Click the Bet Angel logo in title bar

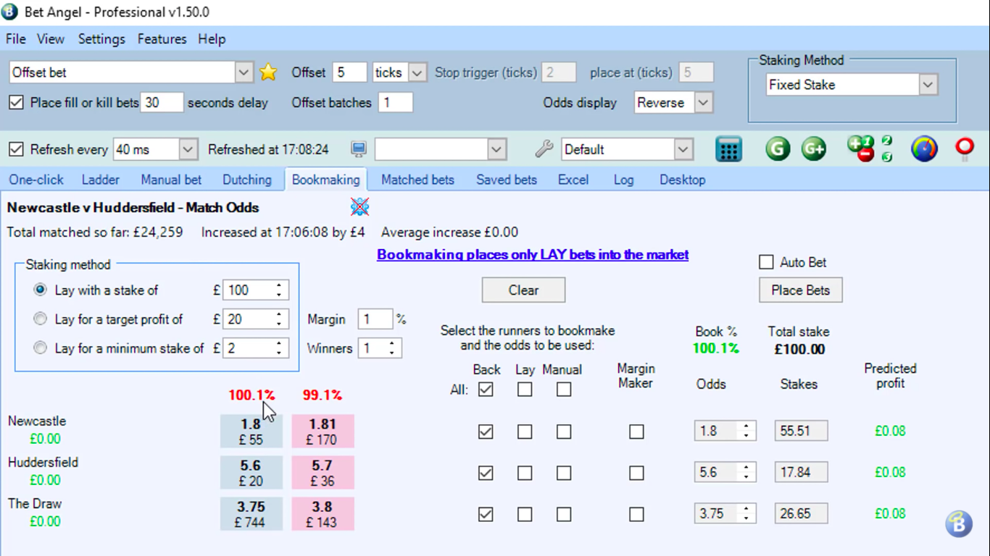click(10, 12)
